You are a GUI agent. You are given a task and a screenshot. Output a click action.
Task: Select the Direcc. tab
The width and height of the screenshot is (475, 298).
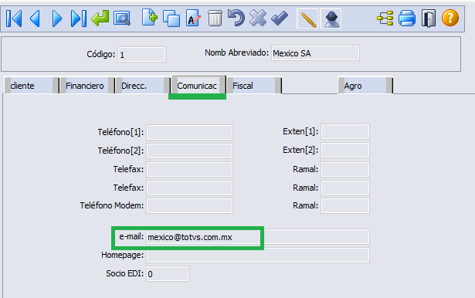143,86
